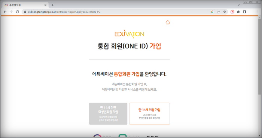Click the page vertical scrollbar thumb
Screen dimensions: 262x138
click(x=259, y=57)
